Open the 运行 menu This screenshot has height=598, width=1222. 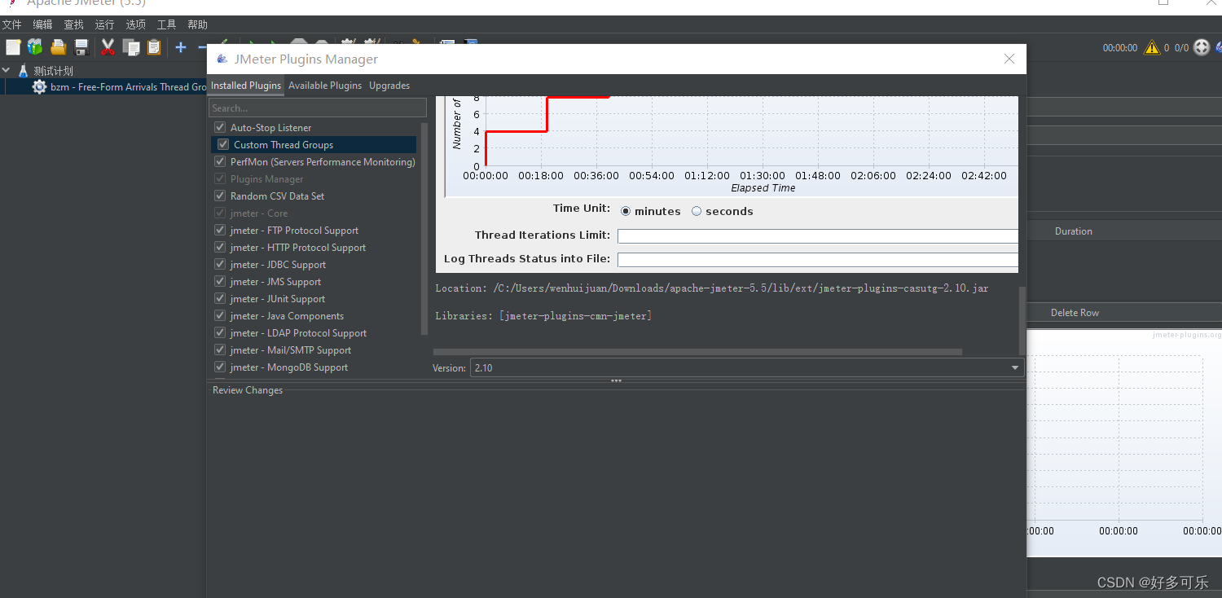click(x=104, y=24)
